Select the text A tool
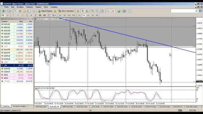 point(31,15)
